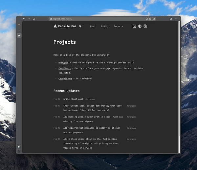
Task: Click the Projects page heading
Action: [x=65, y=42]
